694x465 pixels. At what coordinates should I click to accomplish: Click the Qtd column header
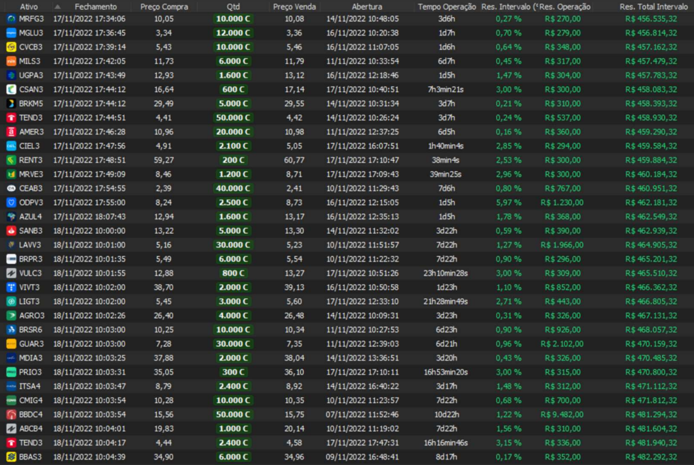[233, 7]
